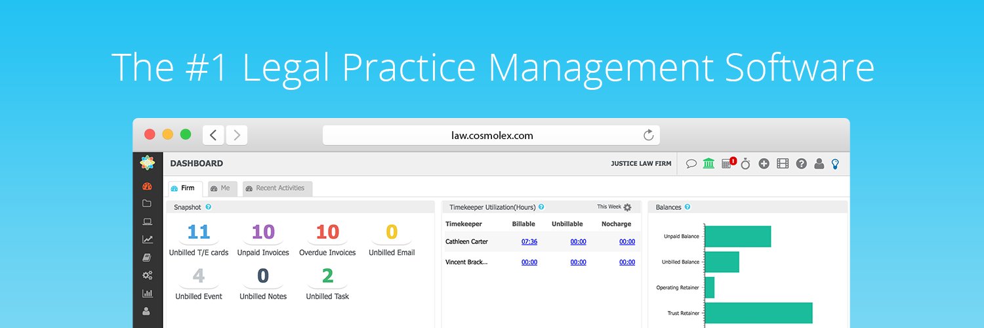Open 0 Unbilled Notes

(263, 283)
